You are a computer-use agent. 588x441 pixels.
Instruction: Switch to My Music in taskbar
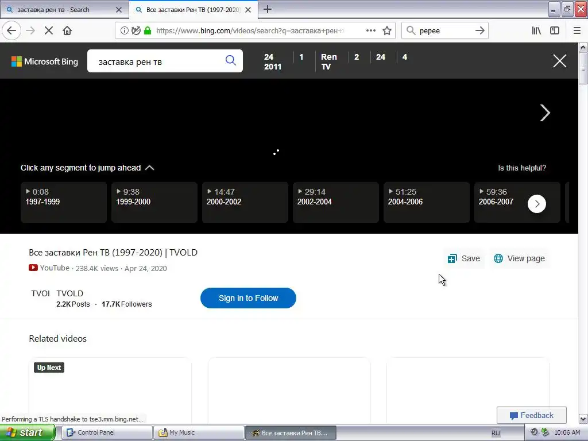pos(199,433)
